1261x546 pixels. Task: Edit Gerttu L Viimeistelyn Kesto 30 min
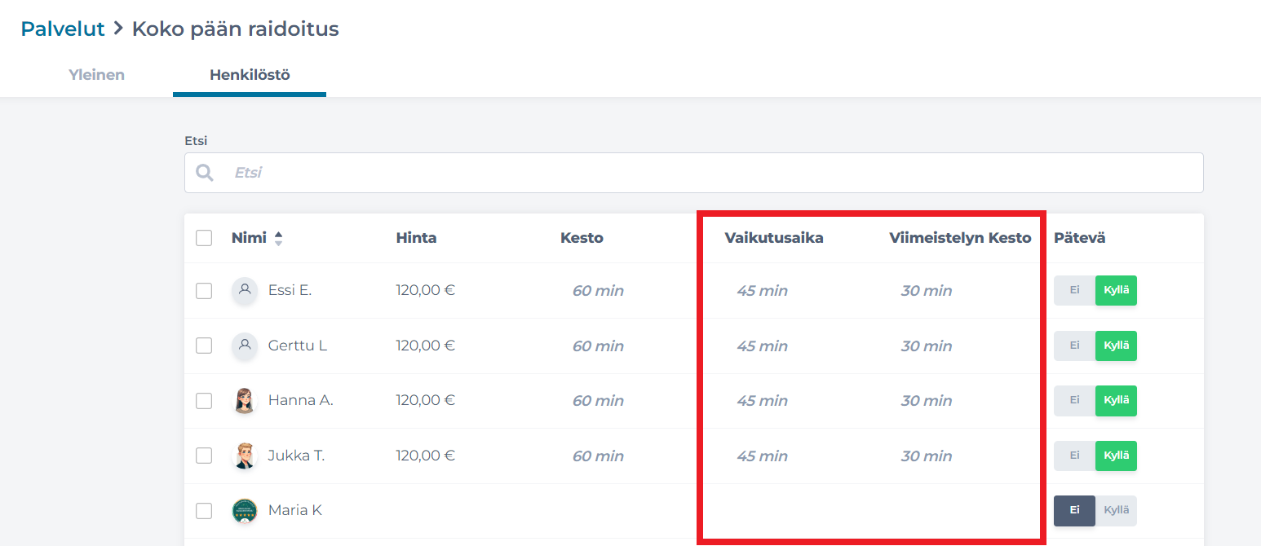[x=926, y=346]
